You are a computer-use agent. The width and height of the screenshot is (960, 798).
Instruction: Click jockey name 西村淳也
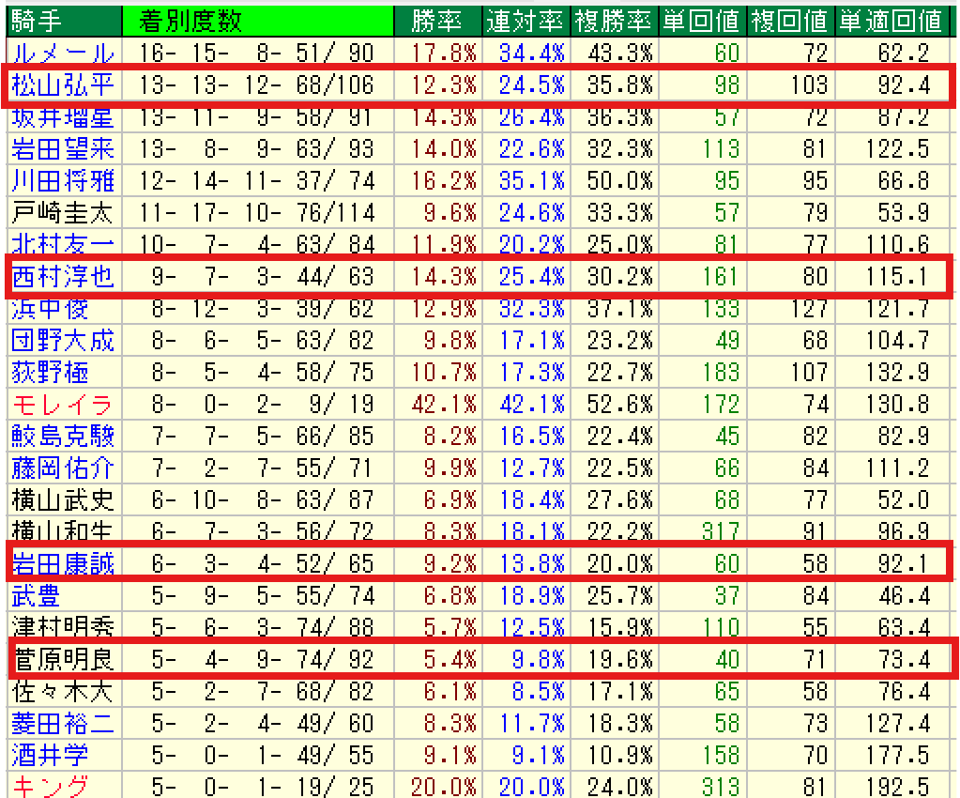click(63, 277)
